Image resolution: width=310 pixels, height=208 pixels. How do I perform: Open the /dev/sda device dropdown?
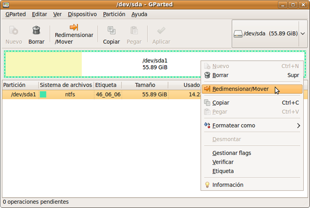click(x=269, y=34)
